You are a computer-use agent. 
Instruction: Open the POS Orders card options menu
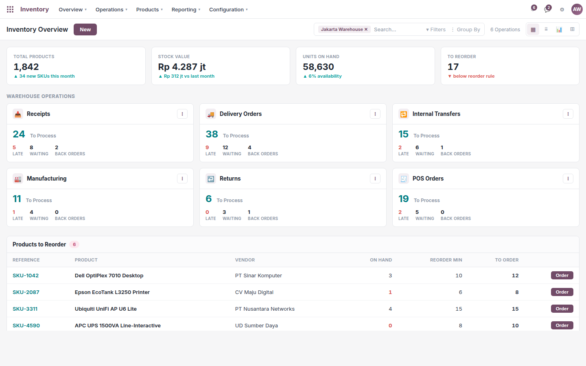pyautogui.click(x=568, y=179)
